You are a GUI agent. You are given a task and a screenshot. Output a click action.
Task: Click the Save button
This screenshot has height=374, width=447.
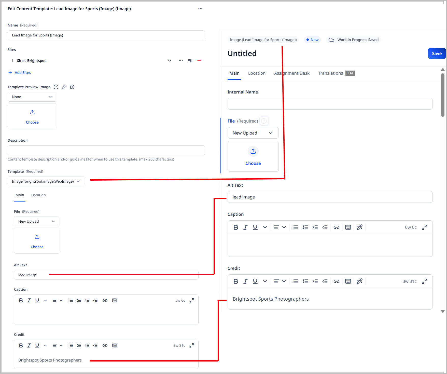tap(437, 53)
